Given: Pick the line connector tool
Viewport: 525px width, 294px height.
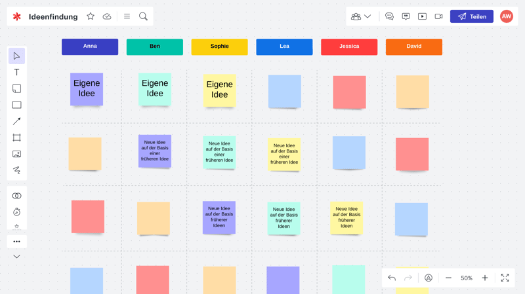Looking at the screenshot, I should pyautogui.click(x=16, y=121).
